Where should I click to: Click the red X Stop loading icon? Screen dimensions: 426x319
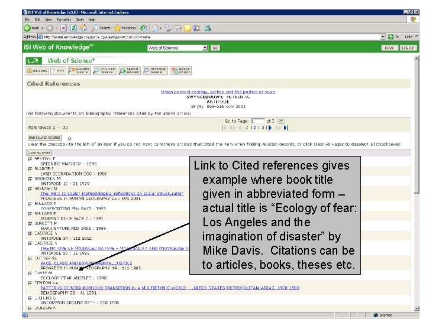63,28
